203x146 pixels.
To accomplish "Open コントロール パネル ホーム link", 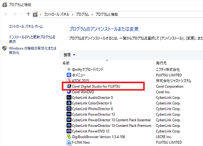I will click(x=26, y=27).
